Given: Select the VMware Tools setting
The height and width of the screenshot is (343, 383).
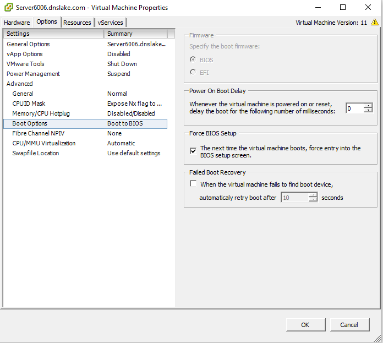Looking at the screenshot, I should click(25, 64).
